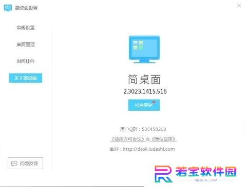The height and width of the screenshot is (187, 247).
Task: Open the 《隐私政策》 link
Action: click(x=163, y=139)
